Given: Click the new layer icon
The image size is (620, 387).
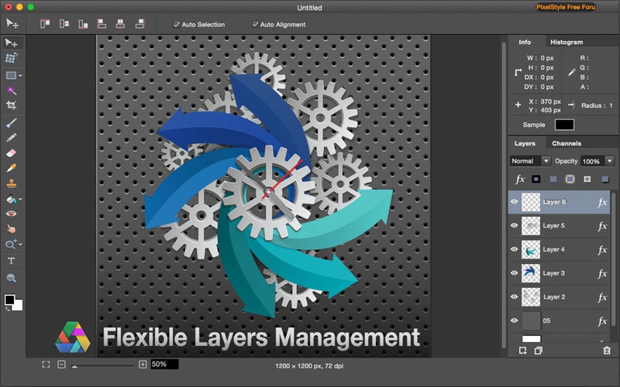Looking at the screenshot, I should [x=522, y=351].
